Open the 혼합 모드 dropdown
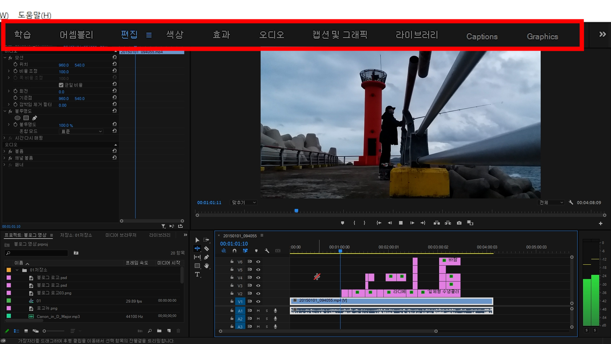 81,131
